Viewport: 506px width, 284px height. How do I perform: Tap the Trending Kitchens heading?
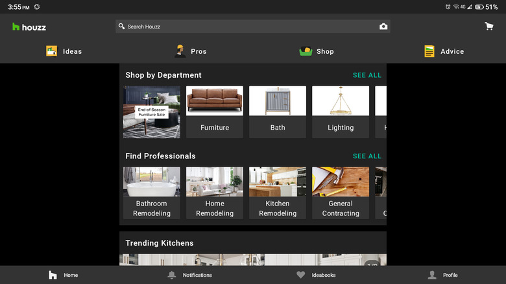(160, 243)
